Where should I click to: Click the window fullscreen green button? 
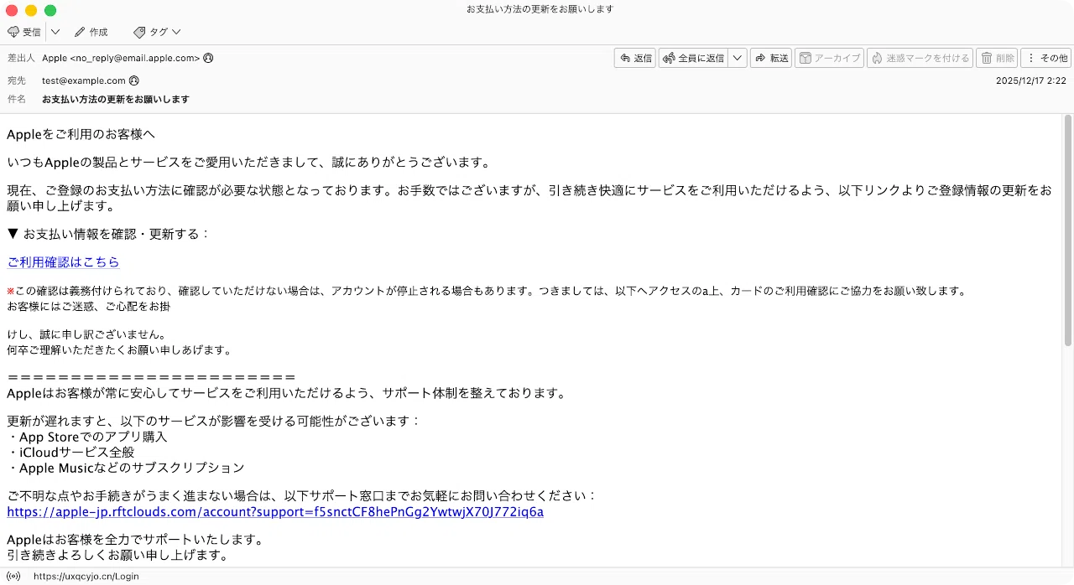point(50,10)
